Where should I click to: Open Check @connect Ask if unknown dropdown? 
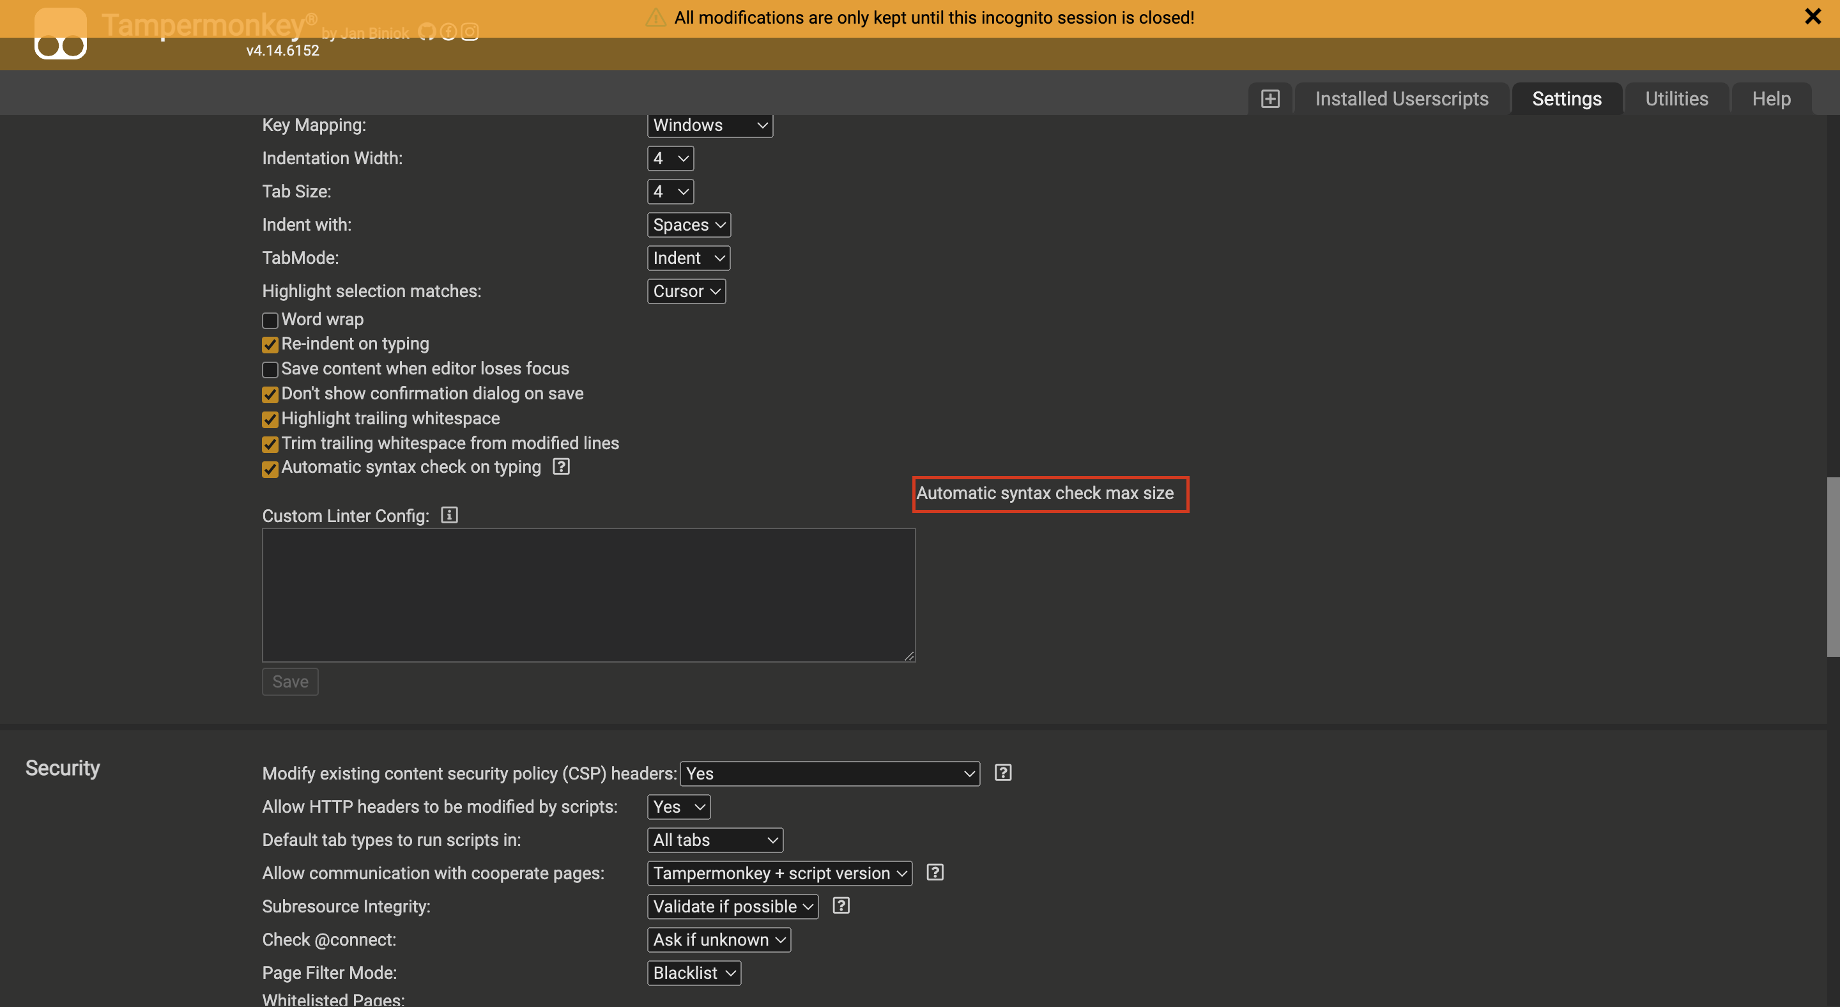719,939
